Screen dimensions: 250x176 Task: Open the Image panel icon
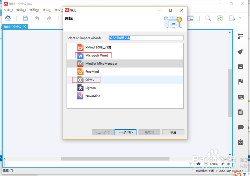[240, 67]
